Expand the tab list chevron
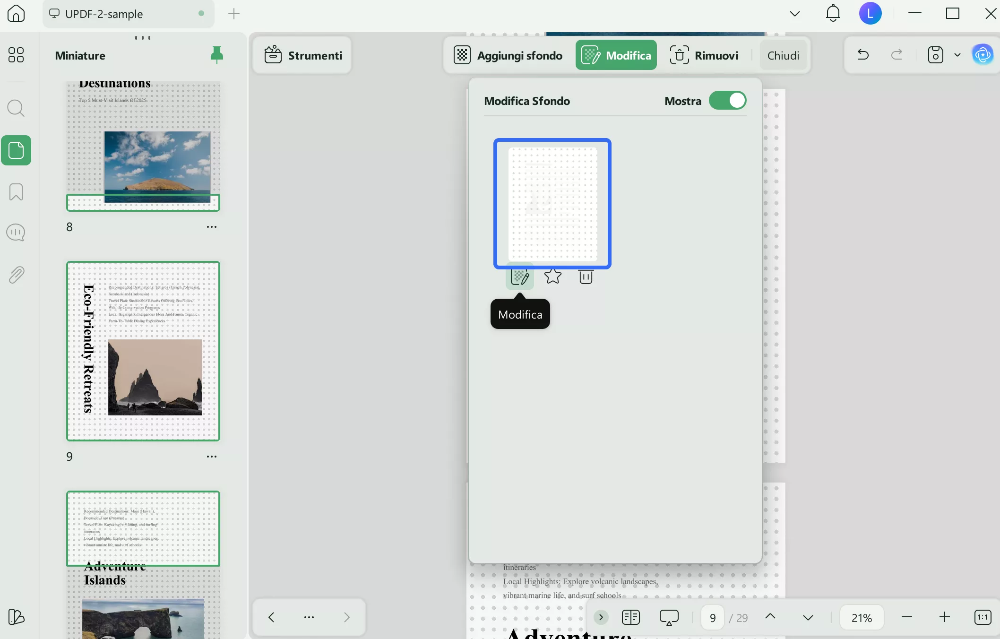 click(794, 14)
